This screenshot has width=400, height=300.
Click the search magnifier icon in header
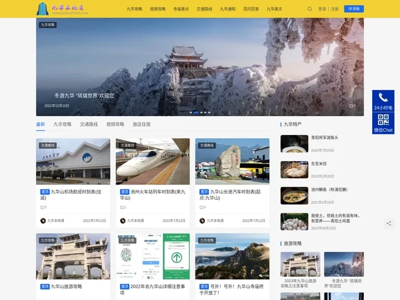[x=309, y=9]
